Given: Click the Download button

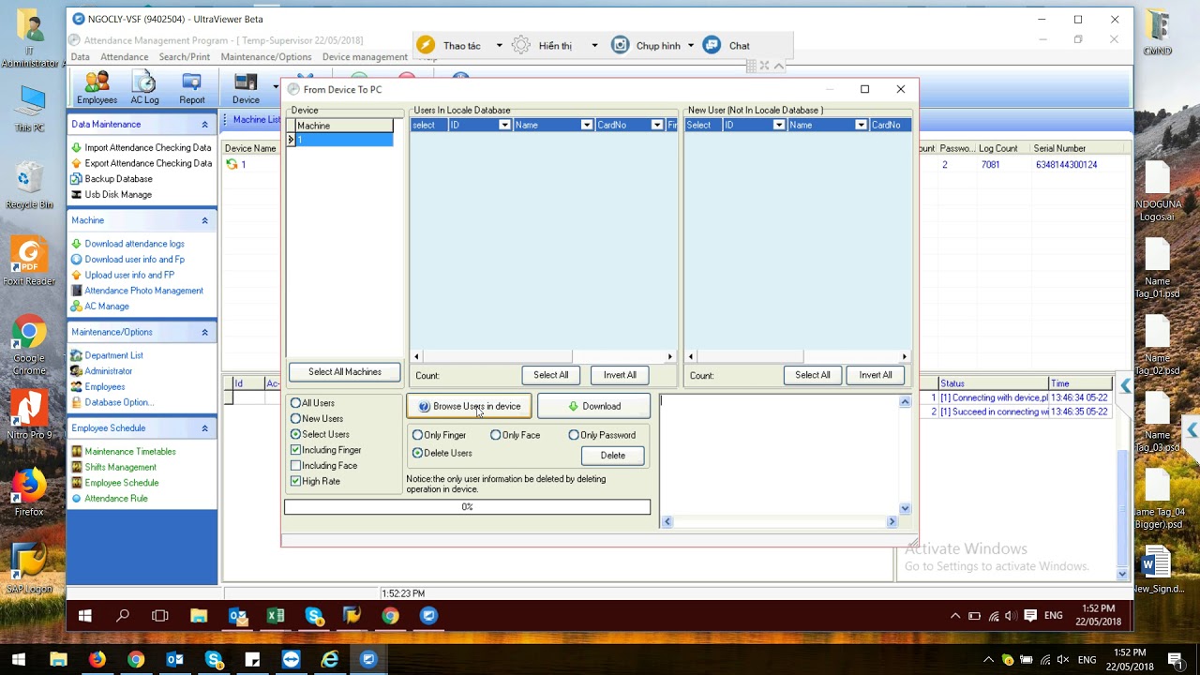Looking at the screenshot, I should click(x=593, y=406).
